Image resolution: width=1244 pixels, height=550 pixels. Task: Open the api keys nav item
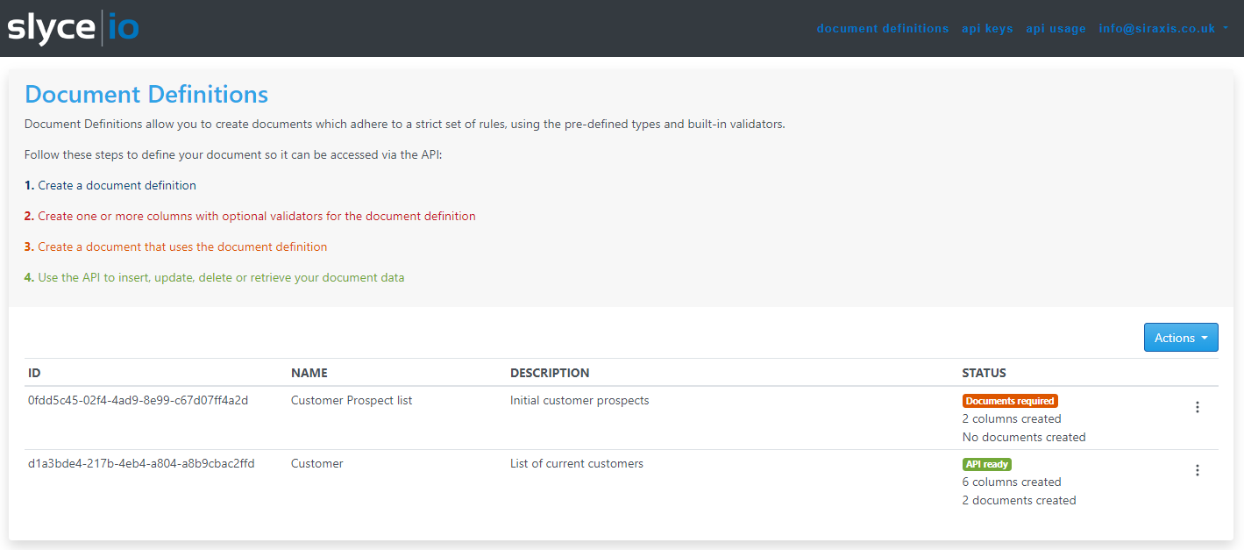987,28
